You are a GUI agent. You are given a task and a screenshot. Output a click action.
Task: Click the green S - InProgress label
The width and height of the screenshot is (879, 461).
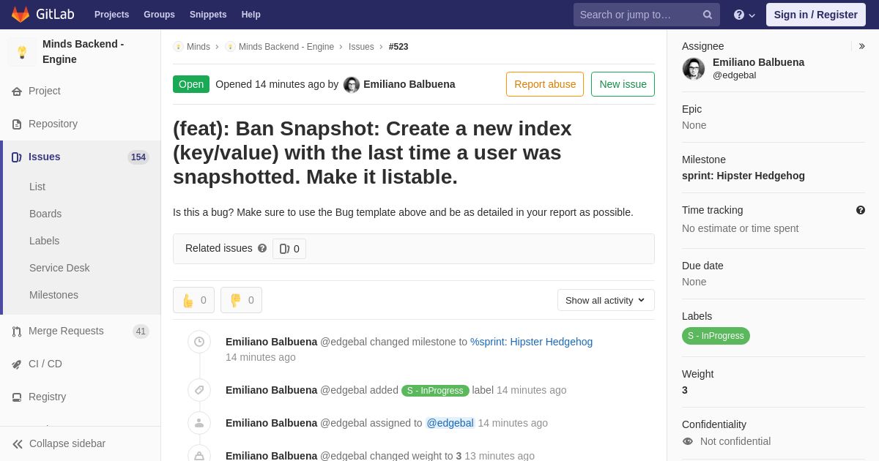coord(716,336)
